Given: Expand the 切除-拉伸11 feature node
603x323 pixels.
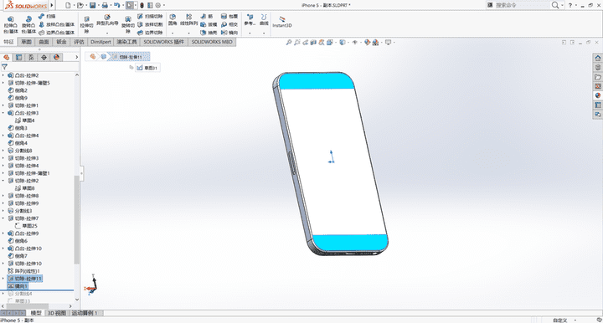Looking at the screenshot, I should click(x=3, y=279).
